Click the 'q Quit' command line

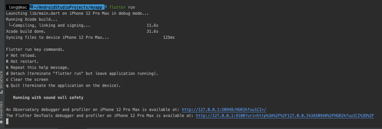click(x=63, y=86)
